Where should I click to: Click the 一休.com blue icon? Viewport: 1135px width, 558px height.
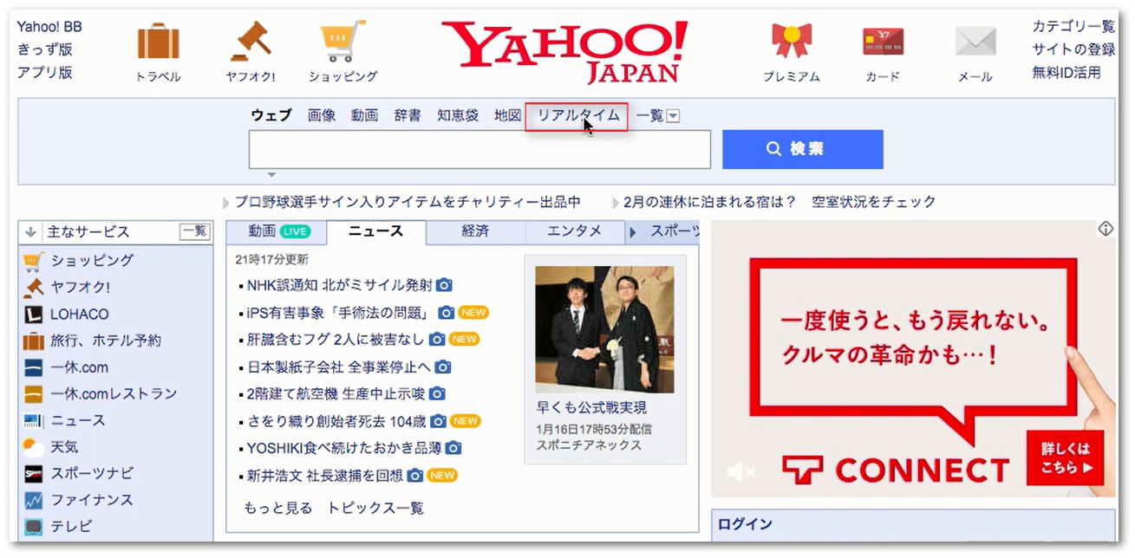pyautogui.click(x=34, y=367)
